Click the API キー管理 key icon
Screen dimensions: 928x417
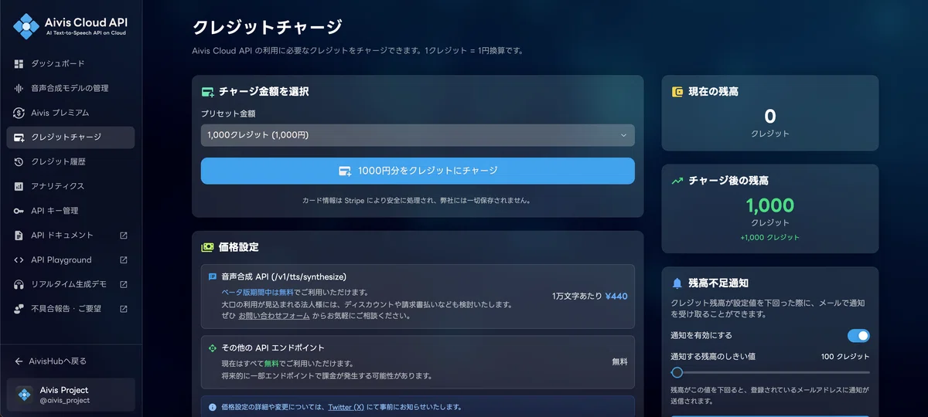[x=19, y=211]
